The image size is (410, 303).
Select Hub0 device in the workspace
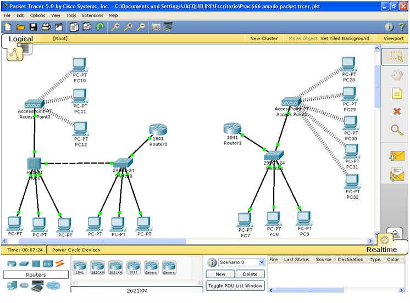coord(34,164)
